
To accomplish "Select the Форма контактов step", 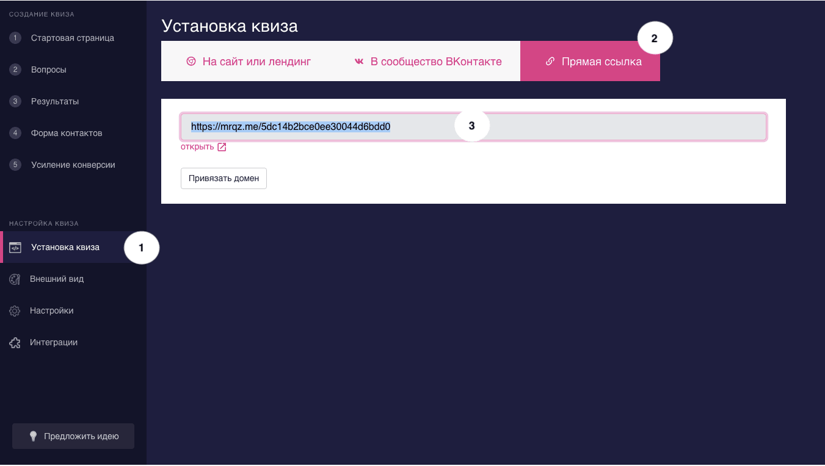I will coord(66,132).
